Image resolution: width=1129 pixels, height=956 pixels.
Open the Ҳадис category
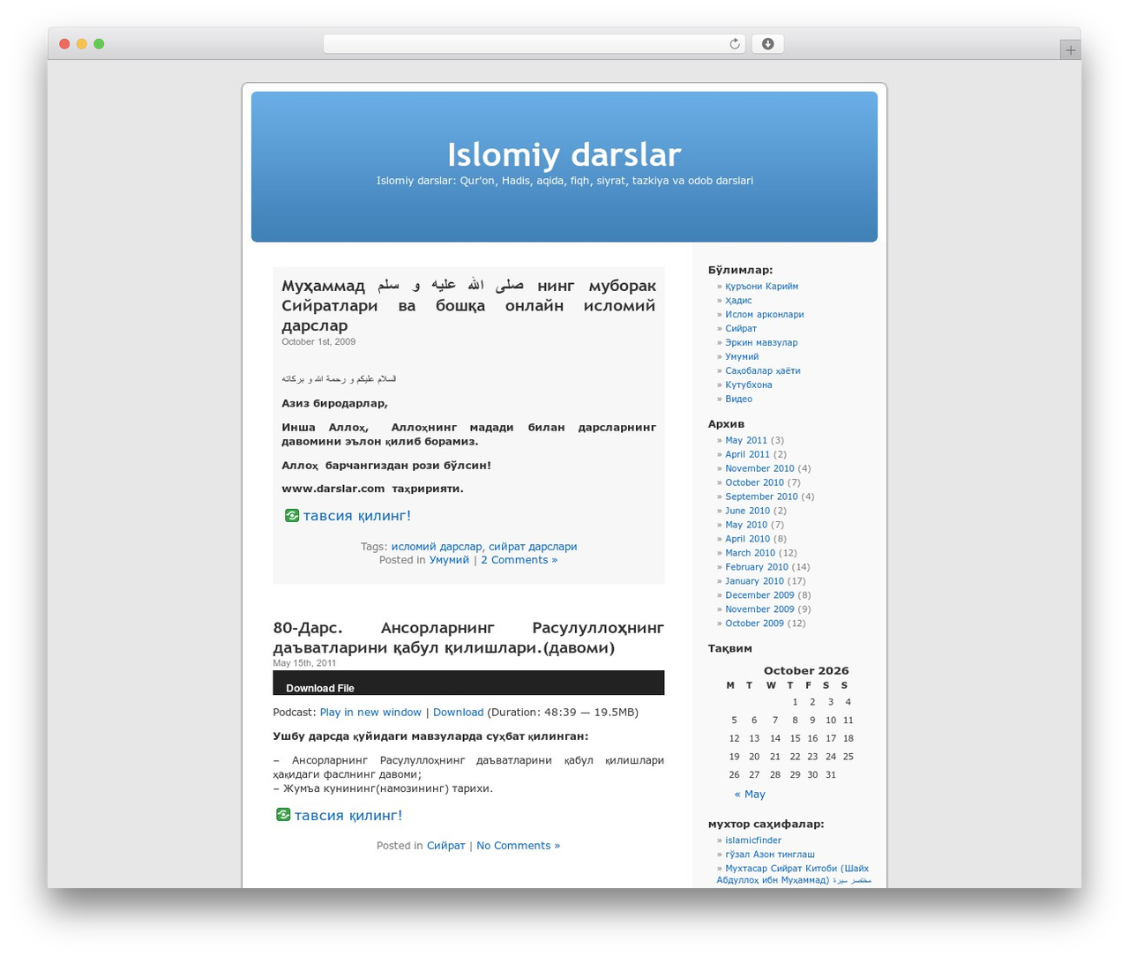[738, 300]
